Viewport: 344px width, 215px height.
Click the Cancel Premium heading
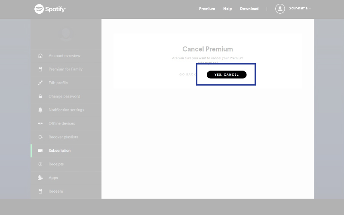(x=208, y=49)
